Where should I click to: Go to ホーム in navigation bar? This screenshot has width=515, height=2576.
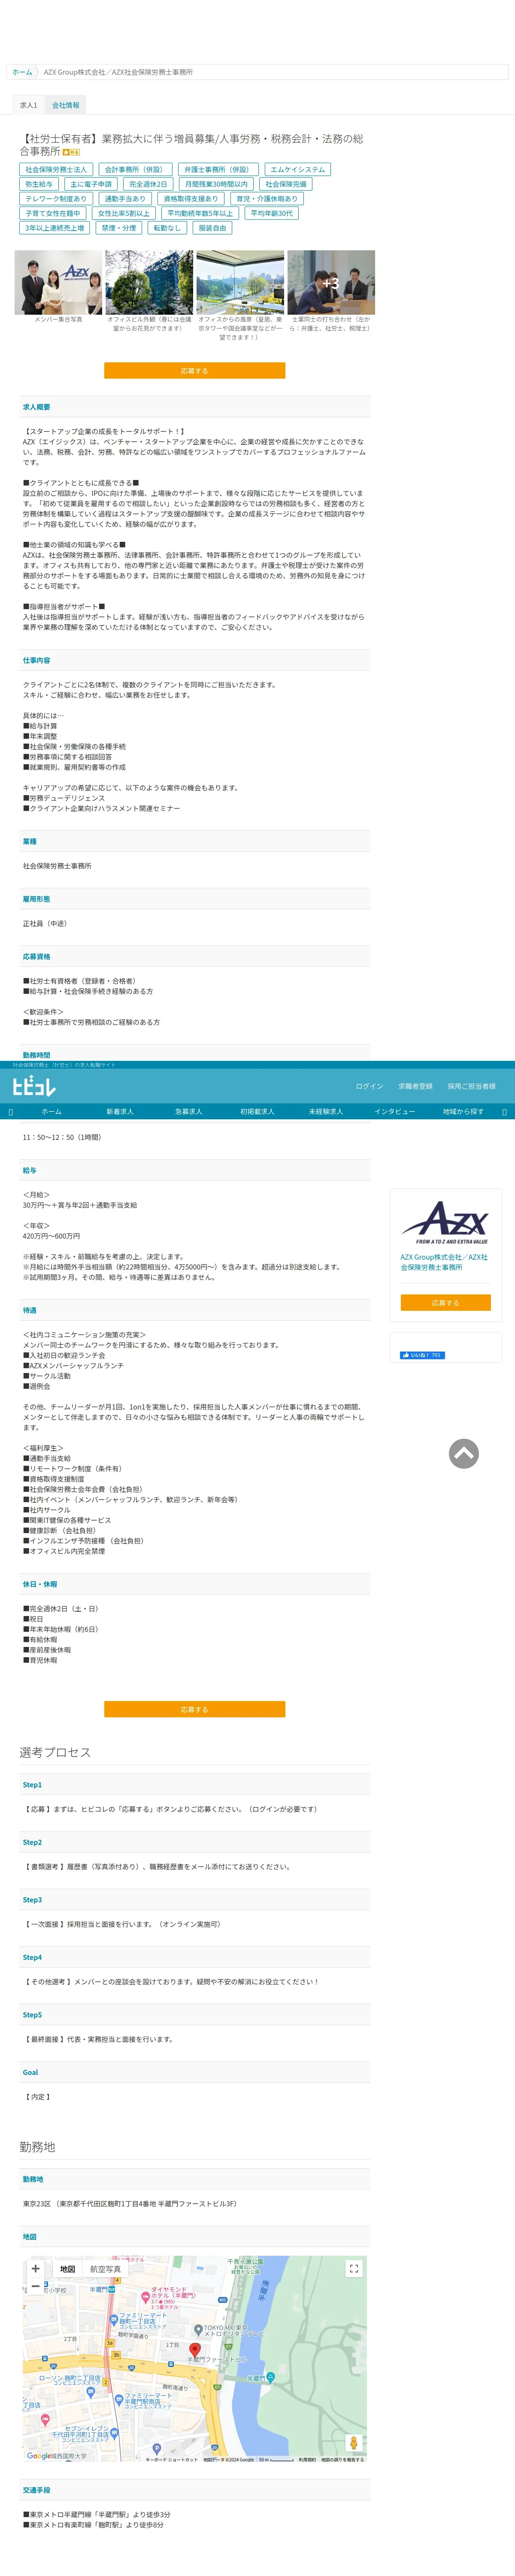pyautogui.click(x=51, y=1111)
